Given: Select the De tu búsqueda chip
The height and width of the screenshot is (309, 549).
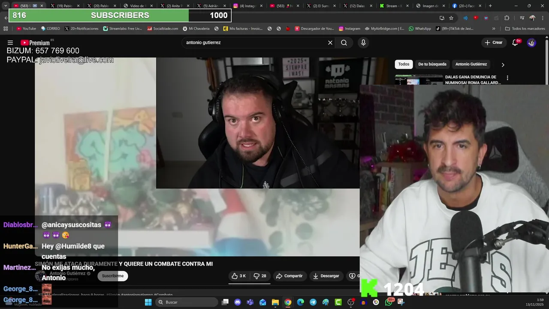Looking at the screenshot, I should coord(432,64).
